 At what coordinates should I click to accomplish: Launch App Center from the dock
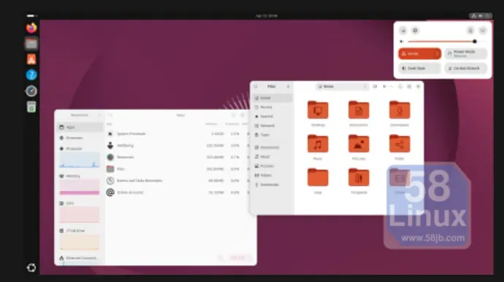[31, 59]
